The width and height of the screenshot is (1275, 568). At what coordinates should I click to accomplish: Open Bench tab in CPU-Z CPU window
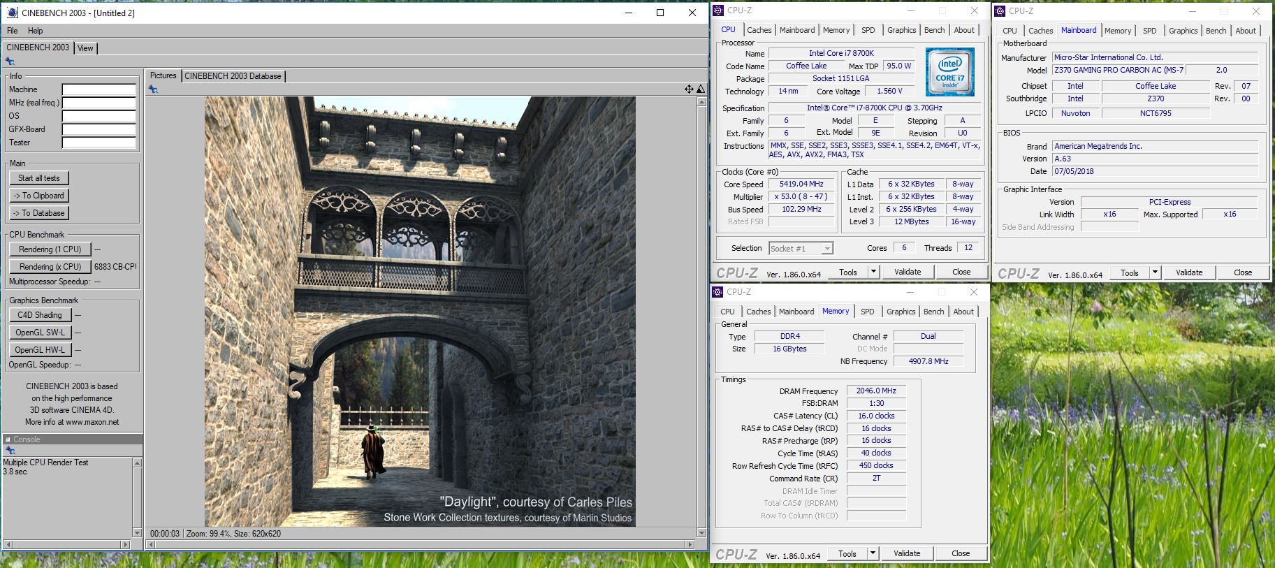(x=934, y=30)
